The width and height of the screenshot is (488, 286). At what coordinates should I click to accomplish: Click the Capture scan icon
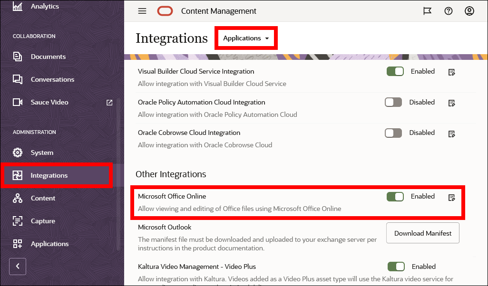(18, 221)
